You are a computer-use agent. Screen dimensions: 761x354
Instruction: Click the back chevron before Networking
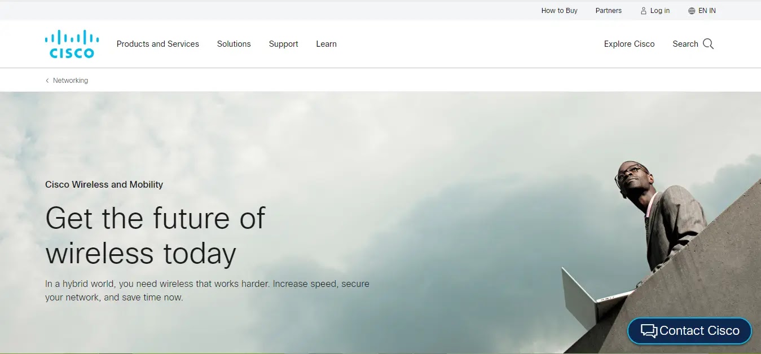pyautogui.click(x=47, y=81)
